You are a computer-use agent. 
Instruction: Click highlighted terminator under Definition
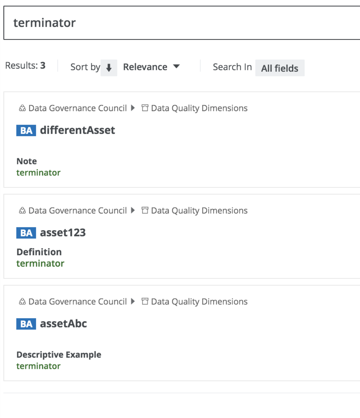40,263
